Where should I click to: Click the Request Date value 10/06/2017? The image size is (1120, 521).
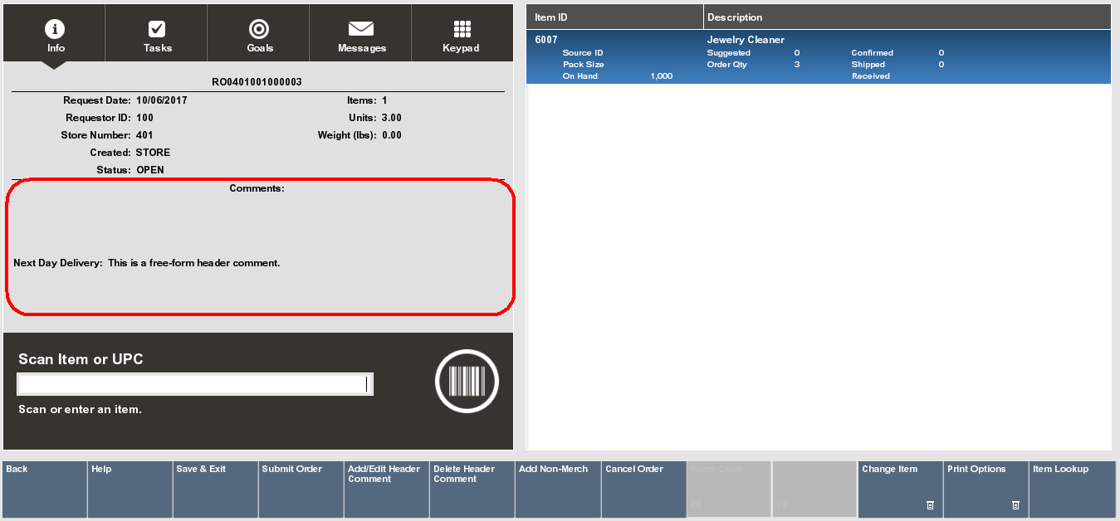tap(161, 100)
